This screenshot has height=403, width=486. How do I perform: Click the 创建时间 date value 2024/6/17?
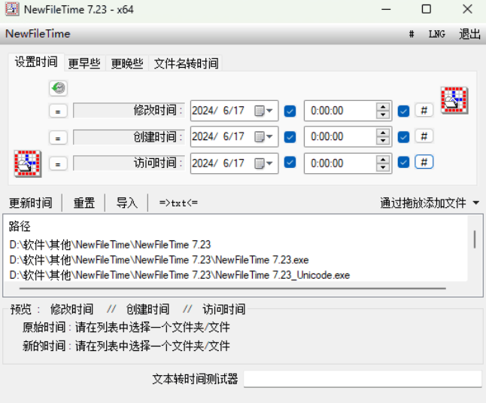click(x=218, y=136)
